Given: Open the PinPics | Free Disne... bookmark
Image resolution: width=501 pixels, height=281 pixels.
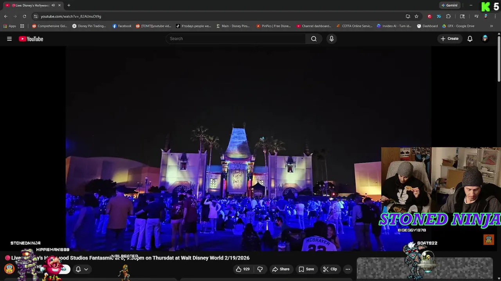Looking at the screenshot, I should [x=274, y=26].
